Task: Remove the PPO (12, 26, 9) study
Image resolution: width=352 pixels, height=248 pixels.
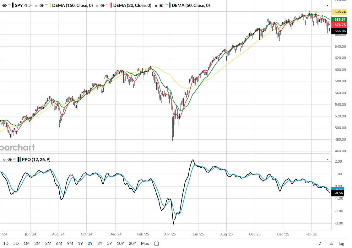Action: pyautogui.click(x=4, y=160)
